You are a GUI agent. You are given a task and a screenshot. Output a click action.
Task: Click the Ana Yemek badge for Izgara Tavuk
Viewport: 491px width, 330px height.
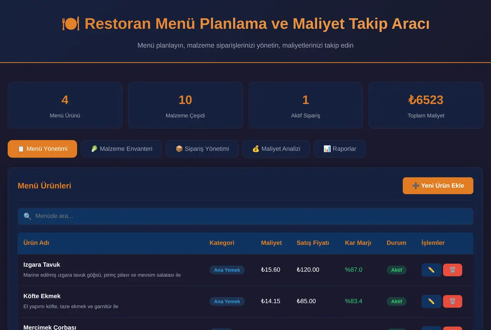click(x=227, y=270)
